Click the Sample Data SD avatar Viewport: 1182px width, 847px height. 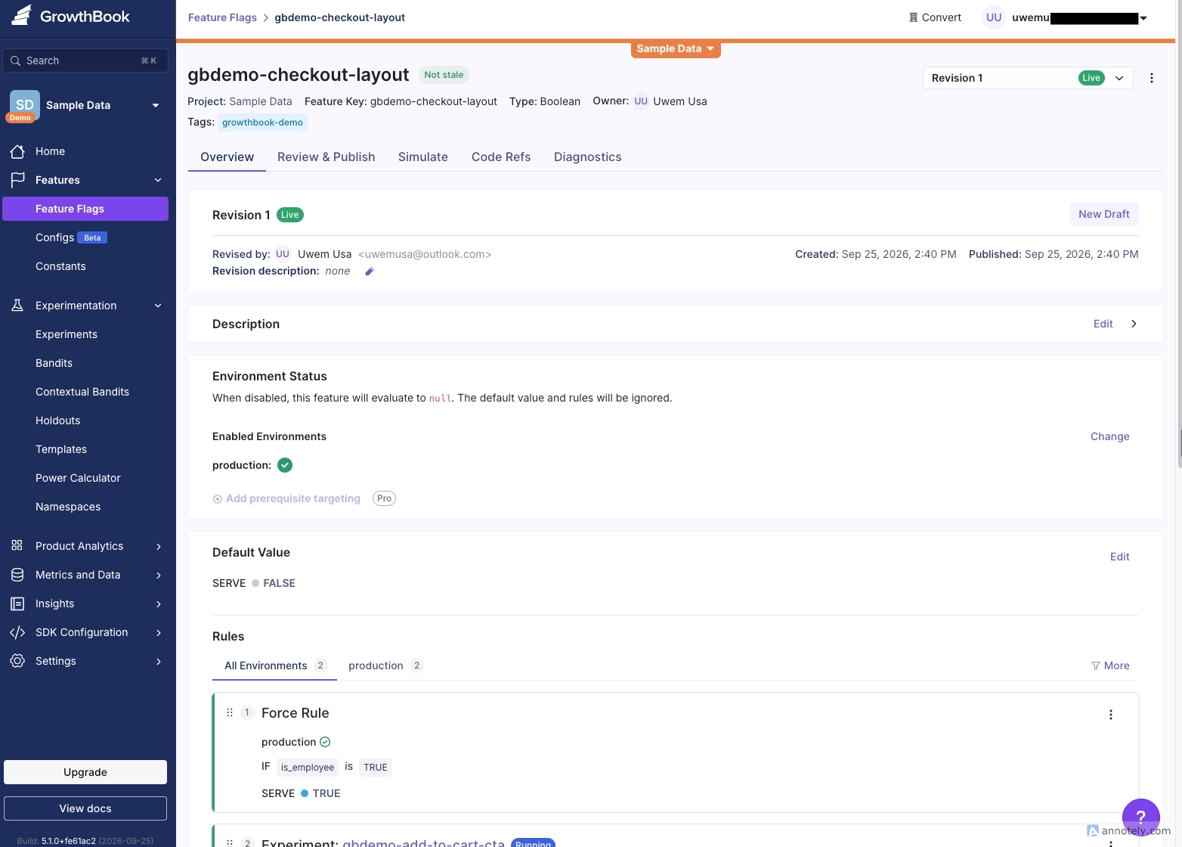pos(24,105)
